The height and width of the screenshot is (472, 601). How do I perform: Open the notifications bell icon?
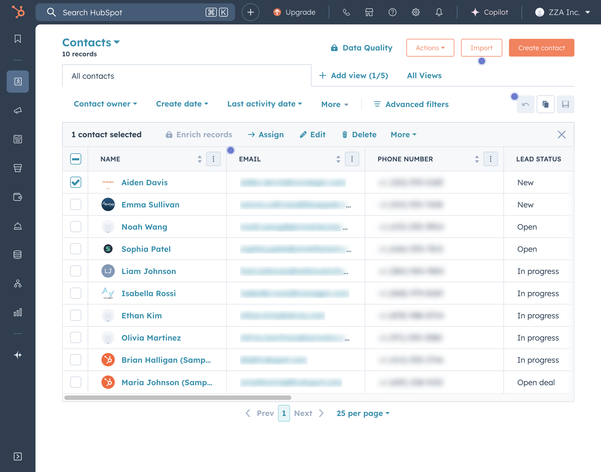[439, 12]
